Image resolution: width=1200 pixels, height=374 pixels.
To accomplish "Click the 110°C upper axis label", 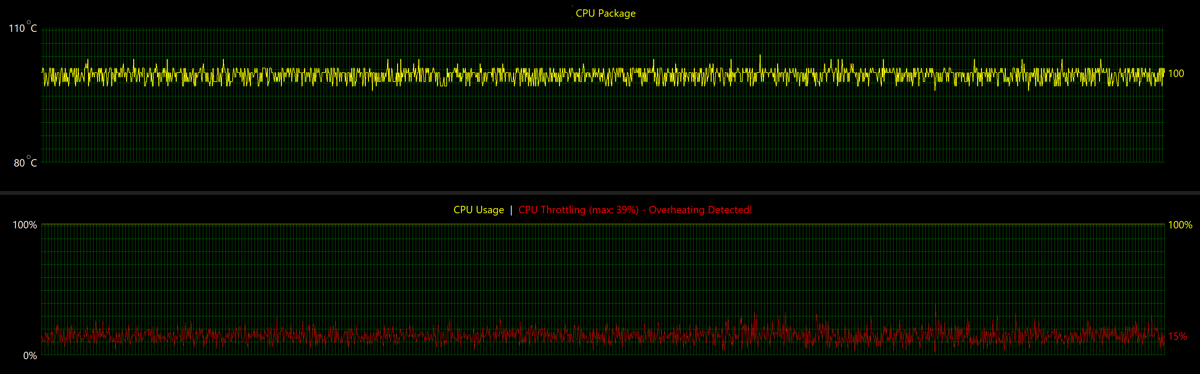I will (x=22, y=28).
